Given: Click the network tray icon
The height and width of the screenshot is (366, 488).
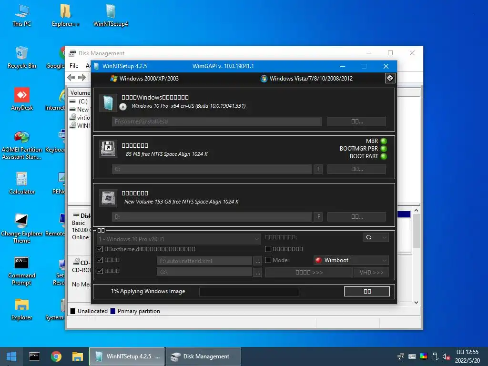Looking at the screenshot, I should (401, 356).
